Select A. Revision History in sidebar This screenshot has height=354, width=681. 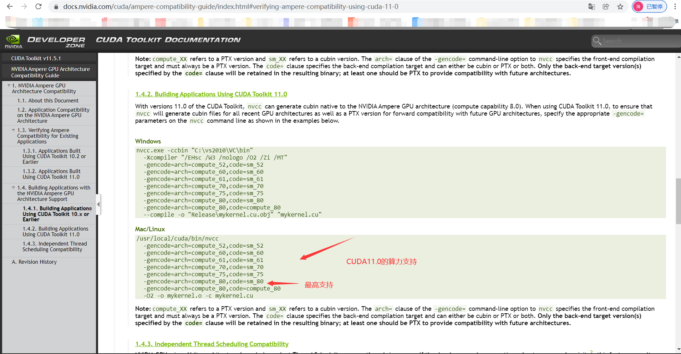tap(34, 262)
